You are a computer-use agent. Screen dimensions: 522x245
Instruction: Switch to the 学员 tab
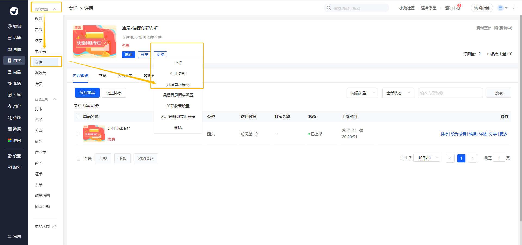[103, 76]
